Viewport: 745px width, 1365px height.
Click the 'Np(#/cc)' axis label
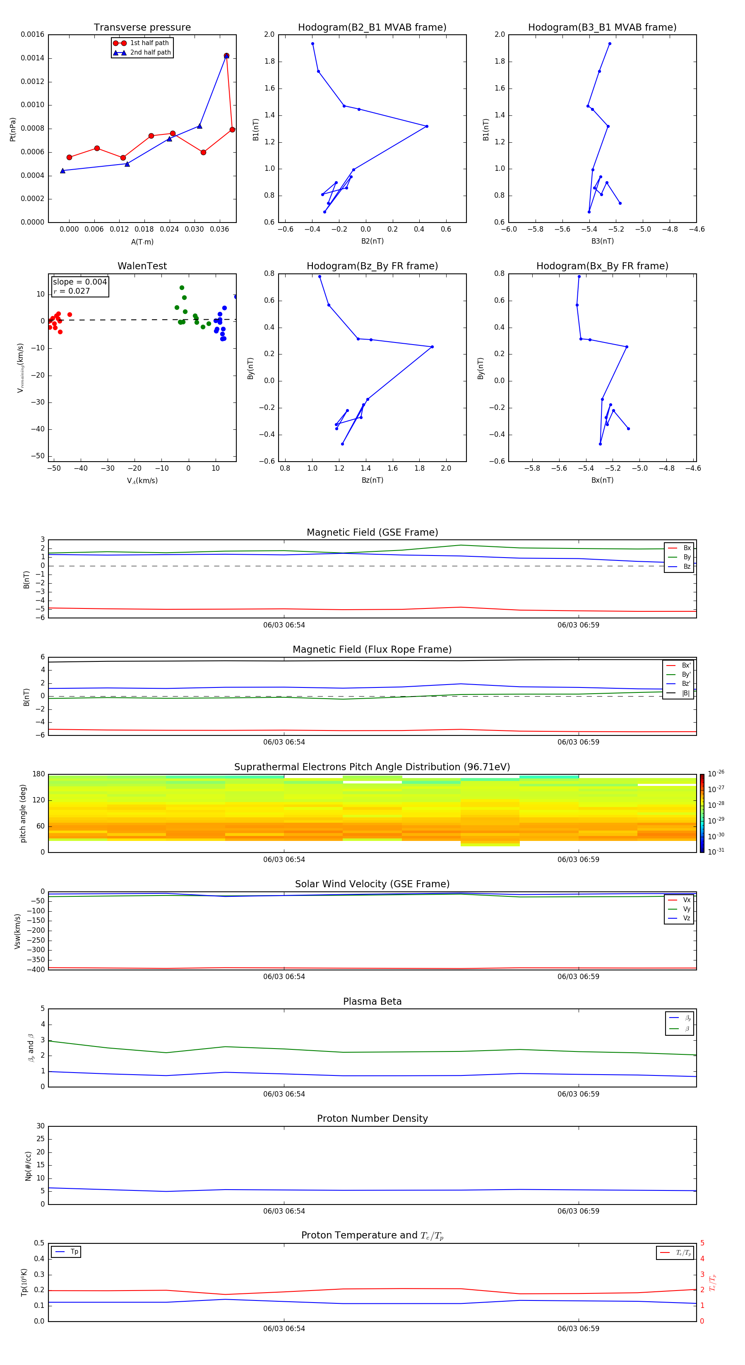[x=28, y=1165]
